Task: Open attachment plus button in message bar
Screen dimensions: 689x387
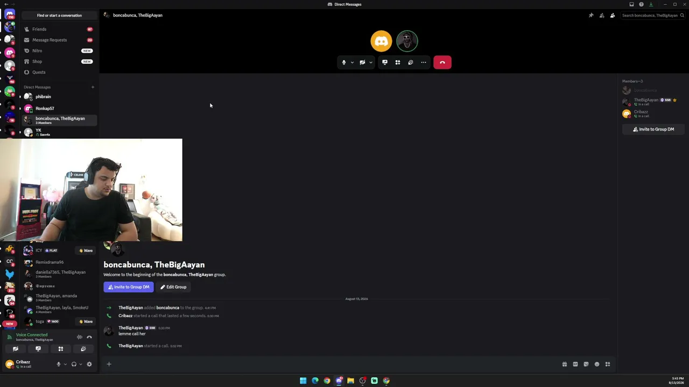Action: click(109, 364)
